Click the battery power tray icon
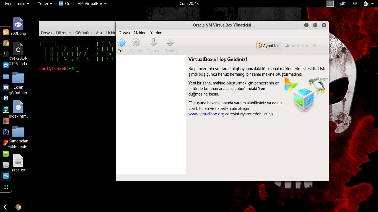 click(366, 4)
